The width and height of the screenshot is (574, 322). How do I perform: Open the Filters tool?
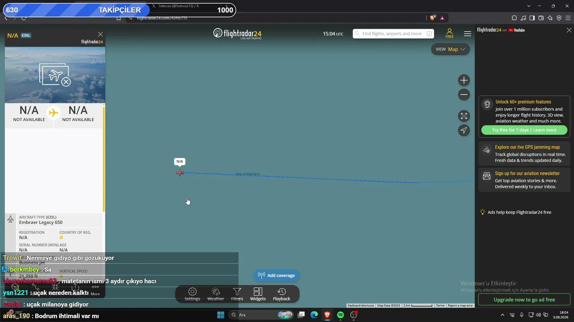[x=237, y=294]
